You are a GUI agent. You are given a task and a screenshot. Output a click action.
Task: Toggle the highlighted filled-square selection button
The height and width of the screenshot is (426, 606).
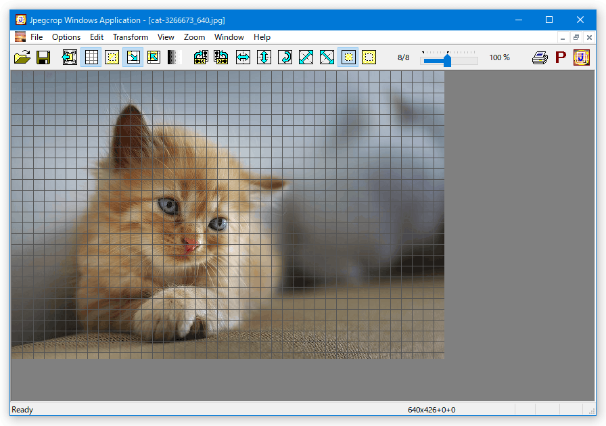click(x=348, y=57)
